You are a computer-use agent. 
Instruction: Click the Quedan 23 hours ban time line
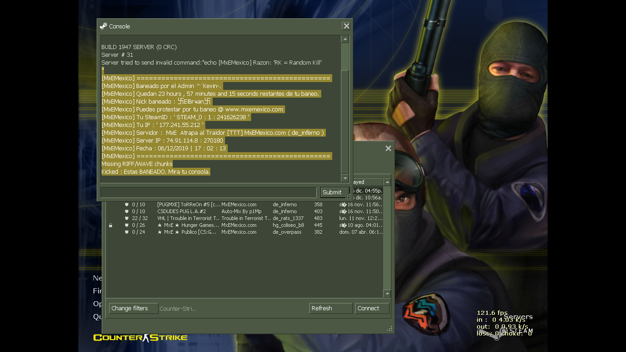click(x=210, y=93)
